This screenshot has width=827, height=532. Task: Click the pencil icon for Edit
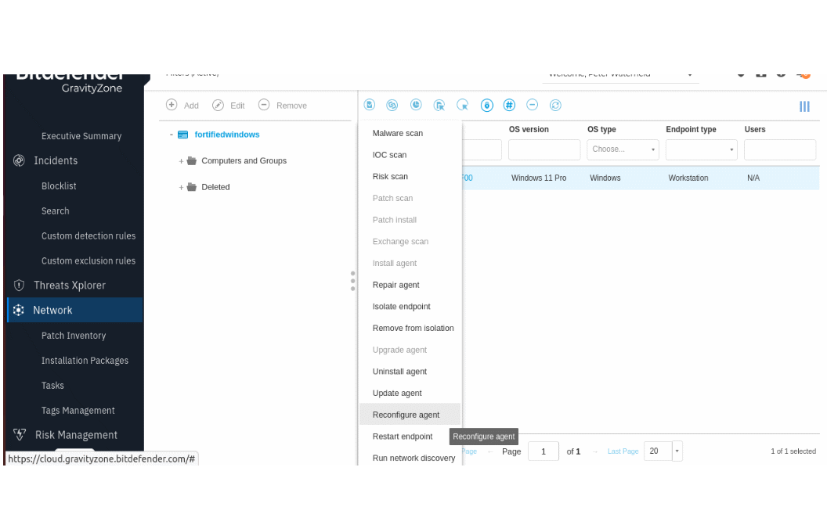(x=218, y=105)
